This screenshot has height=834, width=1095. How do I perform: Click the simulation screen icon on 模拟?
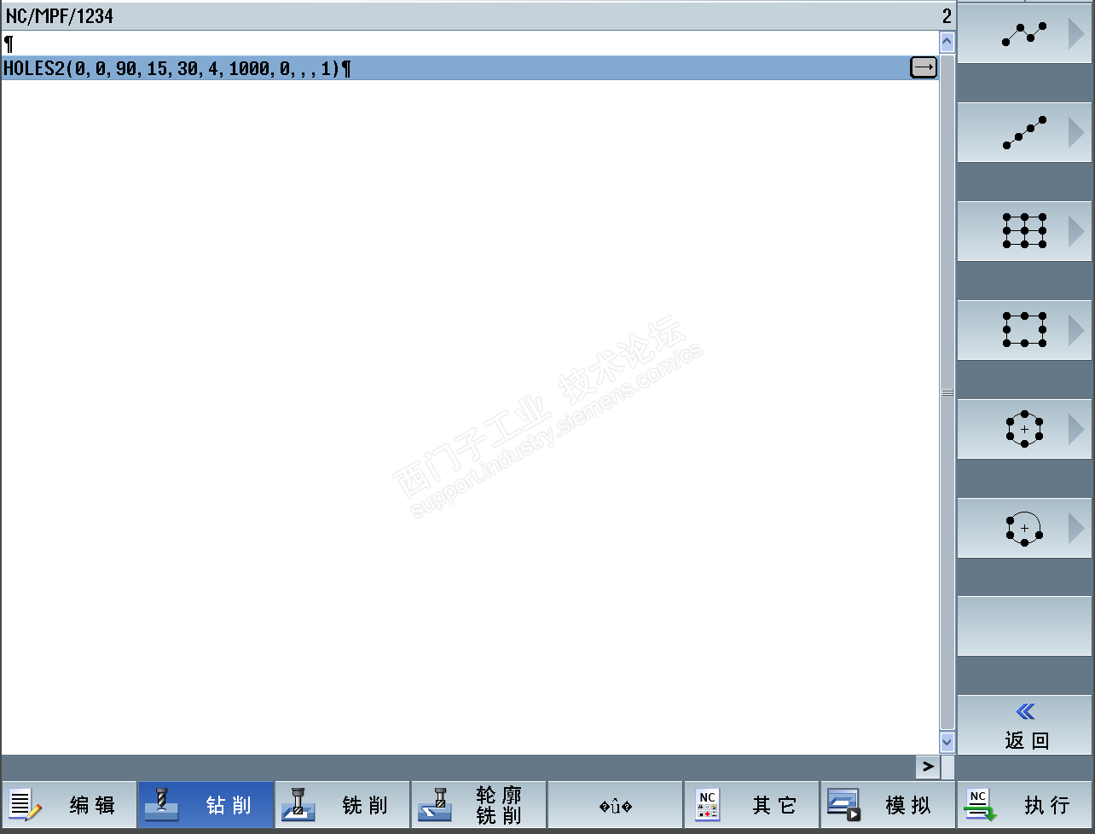click(x=844, y=805)
